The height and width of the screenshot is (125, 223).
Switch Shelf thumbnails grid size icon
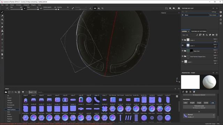click(x=177, y=96)
